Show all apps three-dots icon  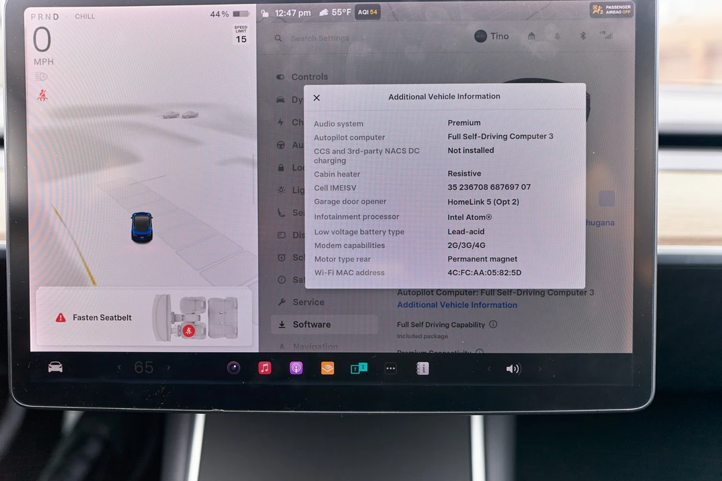pos(391,369)
